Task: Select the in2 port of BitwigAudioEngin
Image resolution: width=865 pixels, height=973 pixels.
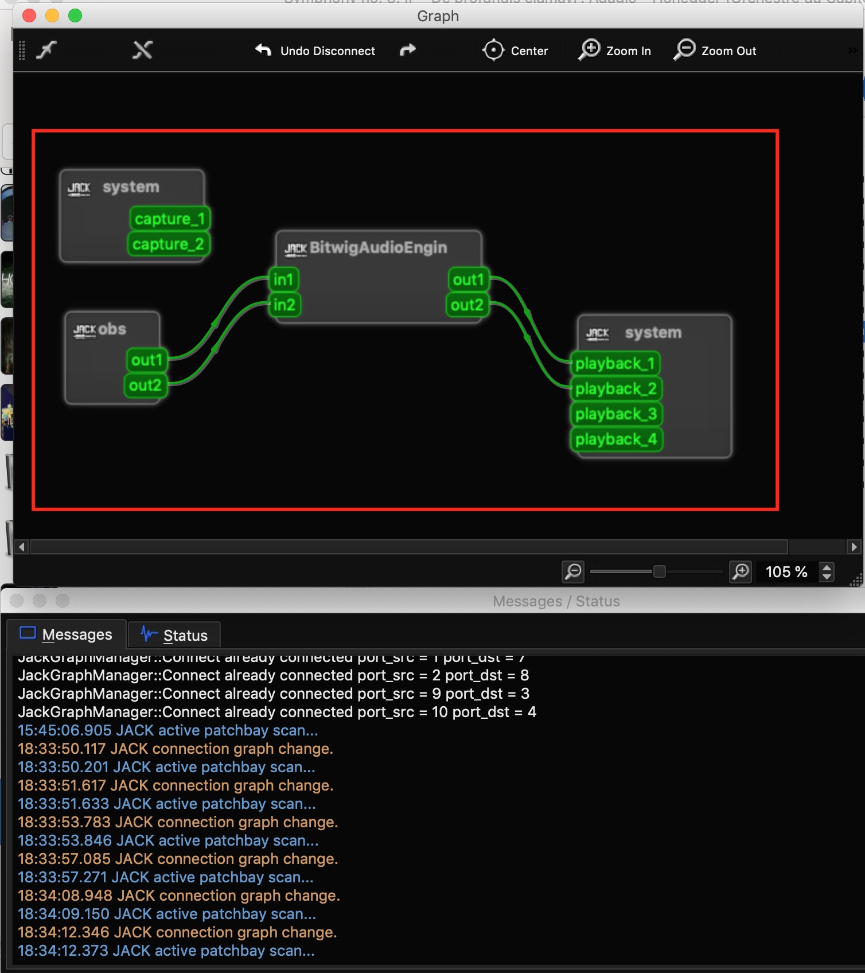Action: tap(285, 305)
